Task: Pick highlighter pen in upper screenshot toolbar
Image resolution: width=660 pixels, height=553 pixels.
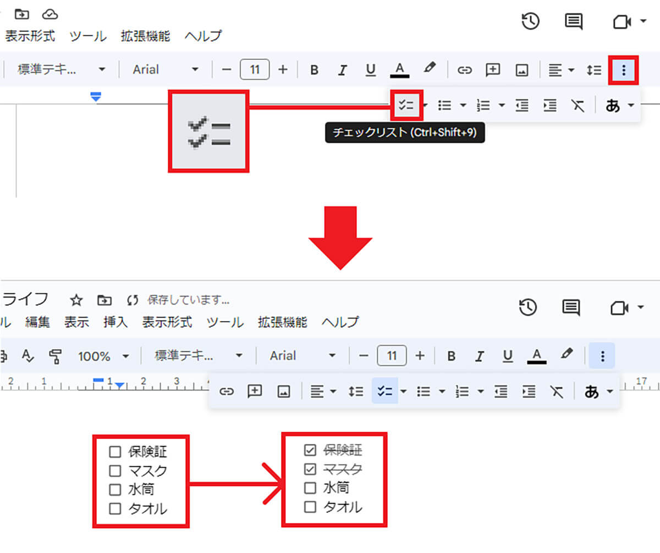Action: [x=430, y=69]
